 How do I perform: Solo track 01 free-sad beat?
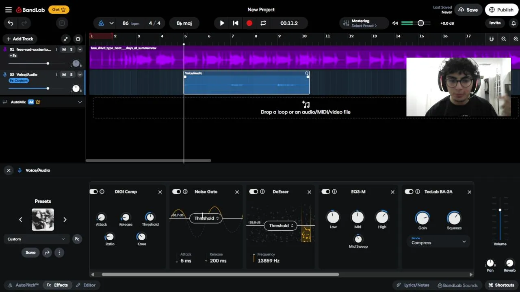[x=71, y=49]
